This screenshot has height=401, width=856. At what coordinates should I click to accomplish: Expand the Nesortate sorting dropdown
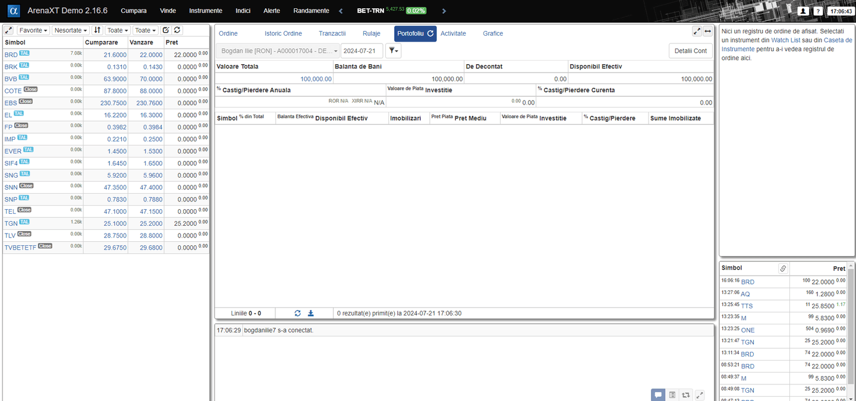point(71,30)
